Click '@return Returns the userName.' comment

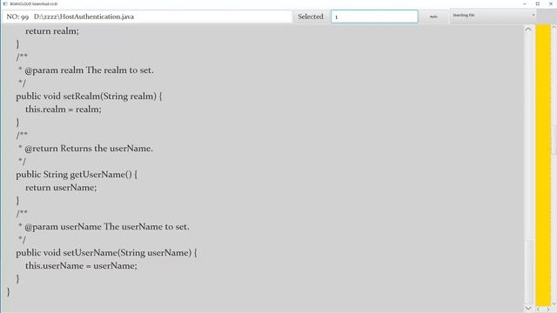pos(89,149)
